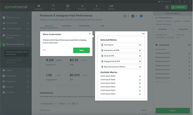
Task: Switch to the Campaigns tab
Action: coord(67,26)
